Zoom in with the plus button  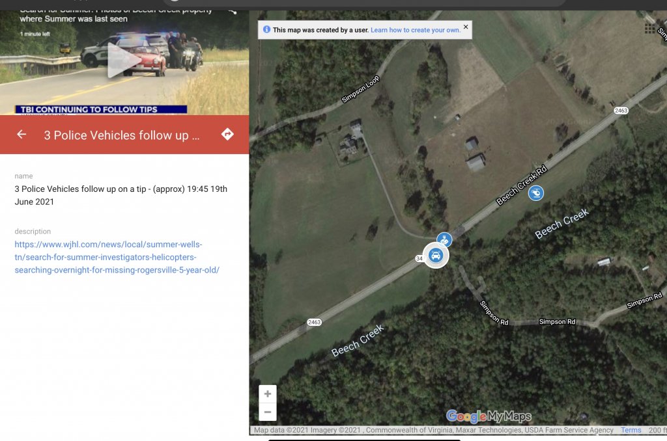tap(268, 394)
